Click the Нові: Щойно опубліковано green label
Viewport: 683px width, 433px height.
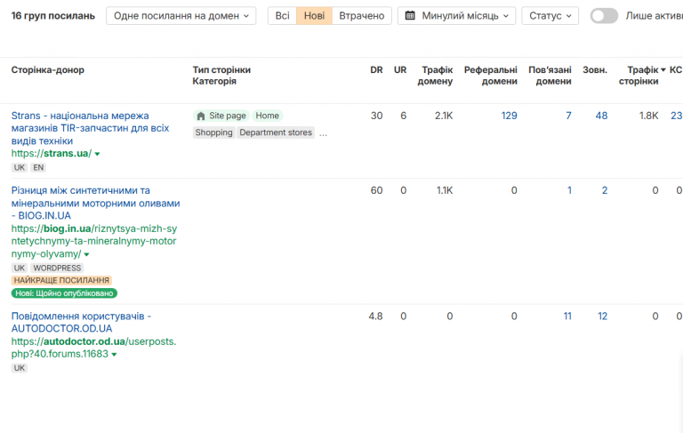pyautogui.click(x=64, y=293)
